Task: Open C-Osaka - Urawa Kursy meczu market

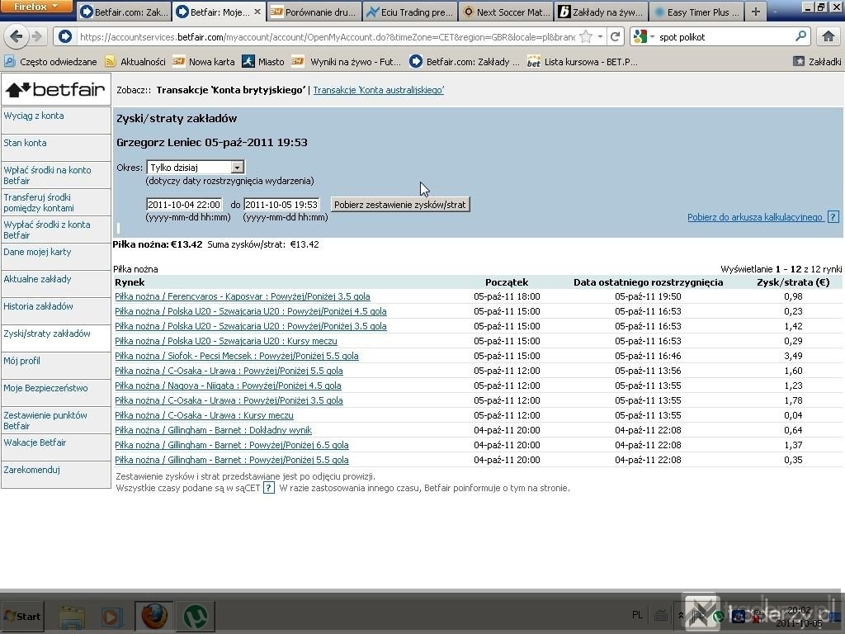Action: tap(205, 415)
